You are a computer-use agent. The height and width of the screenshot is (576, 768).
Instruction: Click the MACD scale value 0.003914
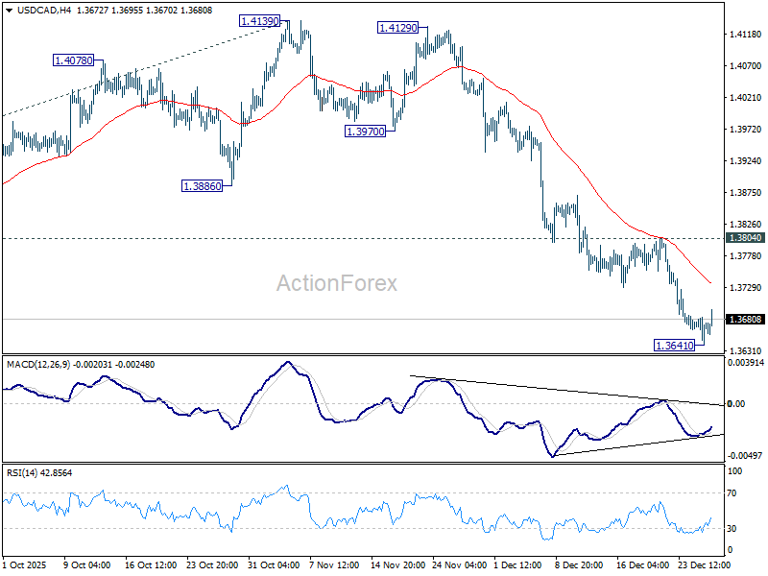tap(746, 363)
